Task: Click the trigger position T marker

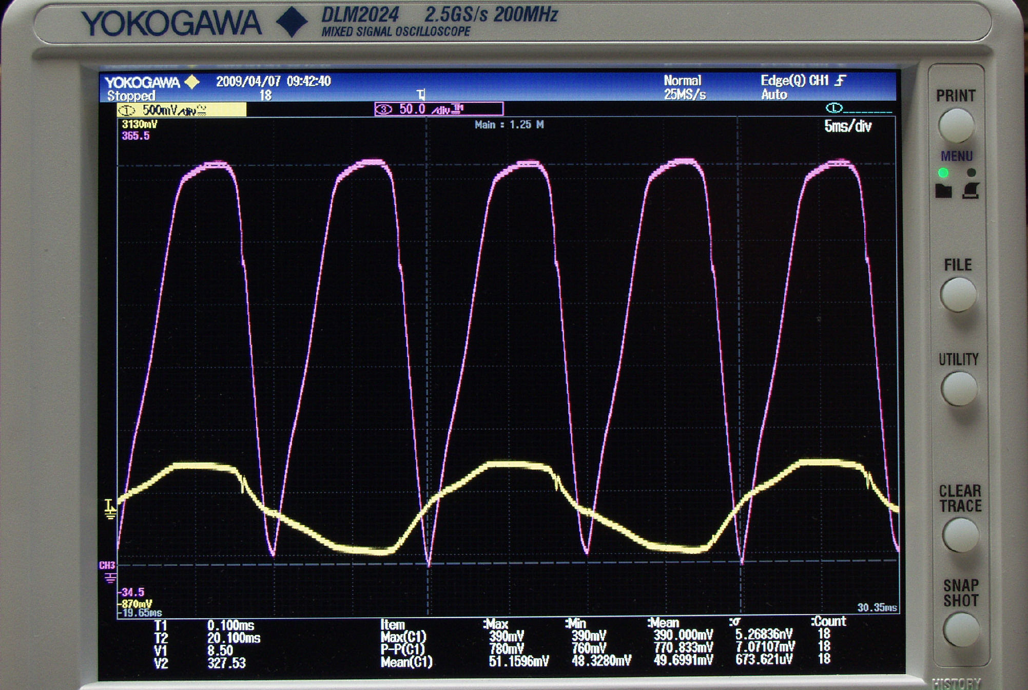Action: coord(421,94)
